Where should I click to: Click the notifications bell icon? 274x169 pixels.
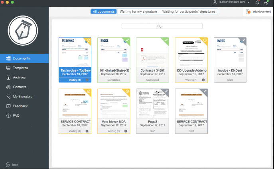point(256,2)
